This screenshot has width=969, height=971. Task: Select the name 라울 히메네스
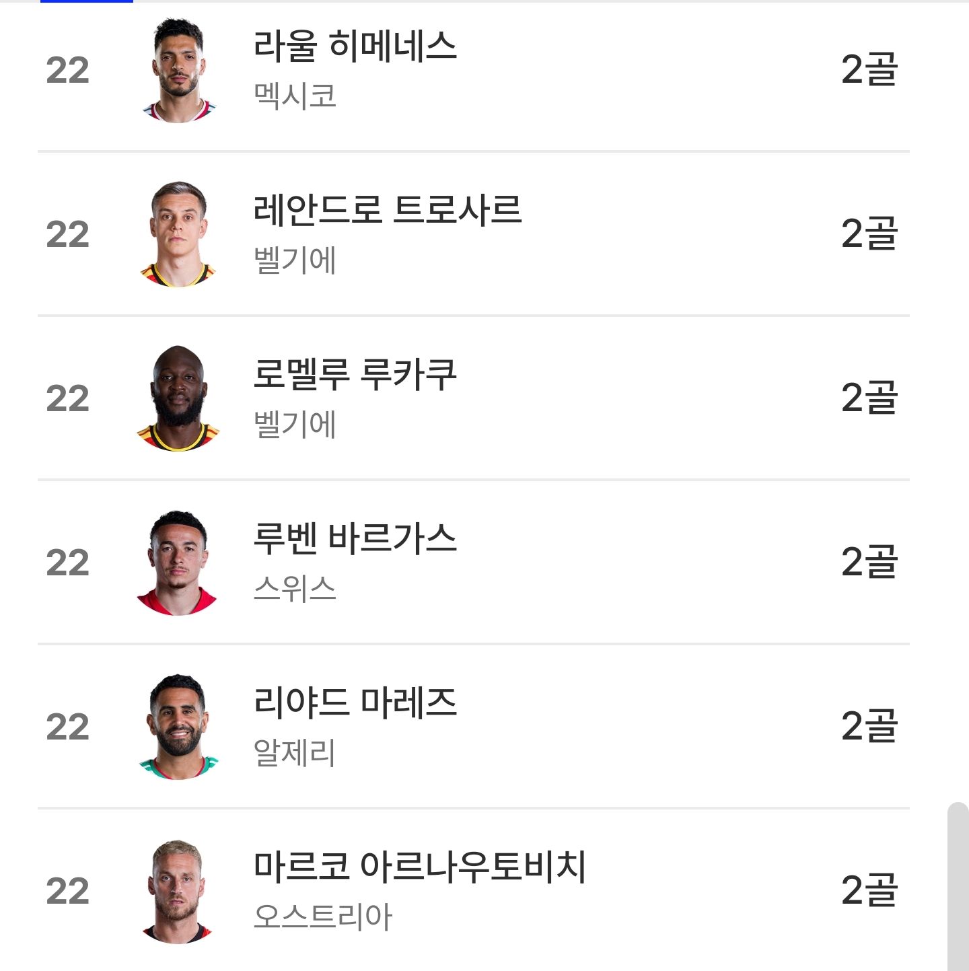point(355,46)
